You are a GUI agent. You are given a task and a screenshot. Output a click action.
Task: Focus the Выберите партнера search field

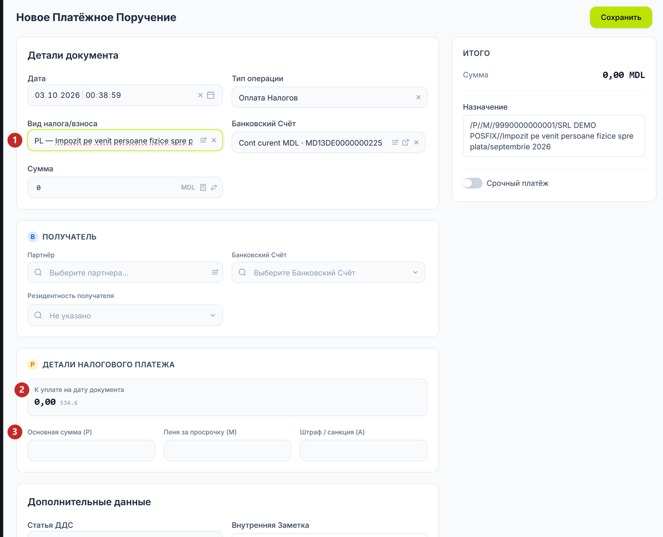pos(125,272)
